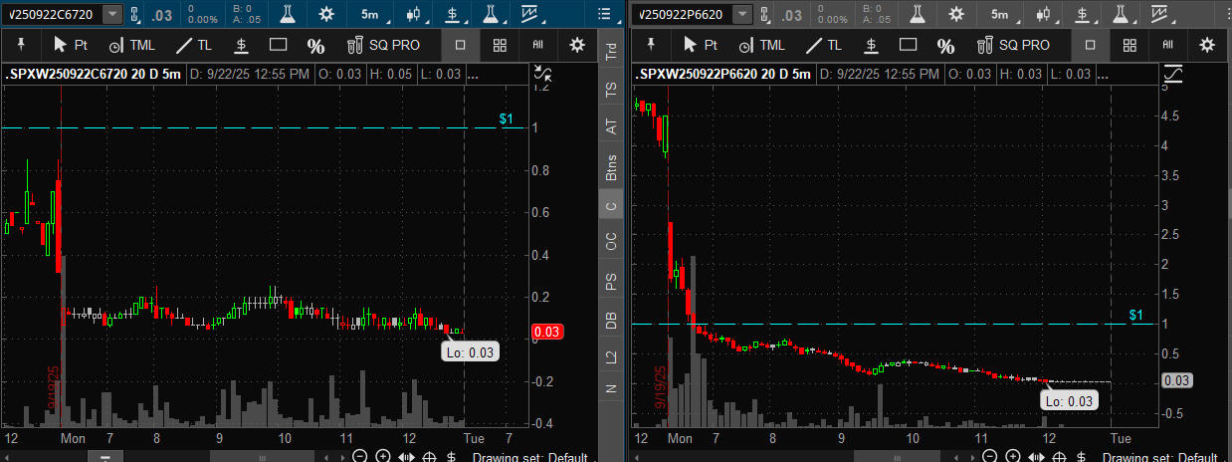Open drawing toolbar settings gear, left chart
This screenshot has width=1232, height=462.
point(577,44)
